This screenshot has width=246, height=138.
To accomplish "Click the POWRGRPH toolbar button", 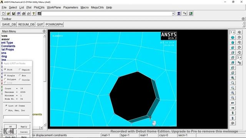I will tap(54, 25).
